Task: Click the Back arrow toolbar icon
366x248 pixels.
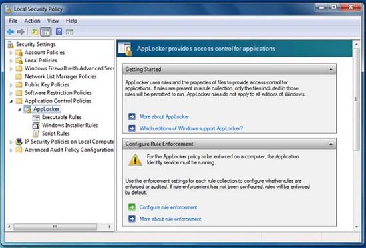Action: (10, 31)
